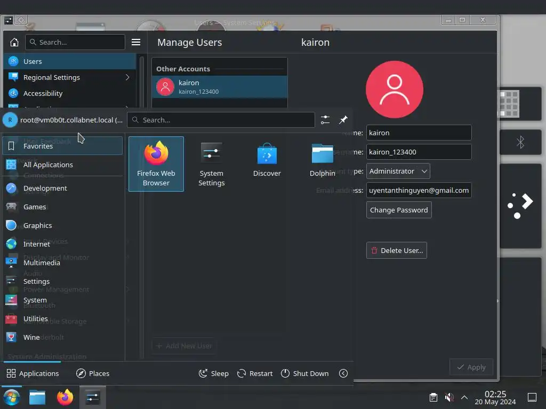This screenshot has width=546, height=409.
Task: Open the Games category
Action: point(63,207)
